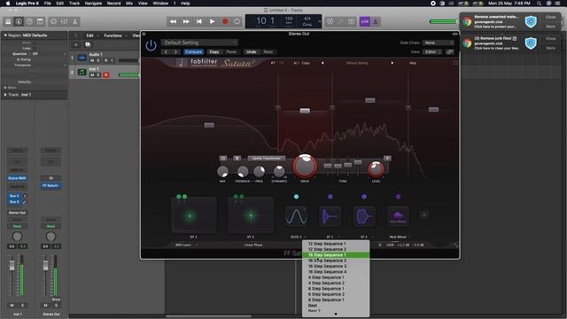Image resolution: width=567 pixels, height=319 pixels.
Task: Open Quick Help button in Logic toolbar
Action: [29, 21]
